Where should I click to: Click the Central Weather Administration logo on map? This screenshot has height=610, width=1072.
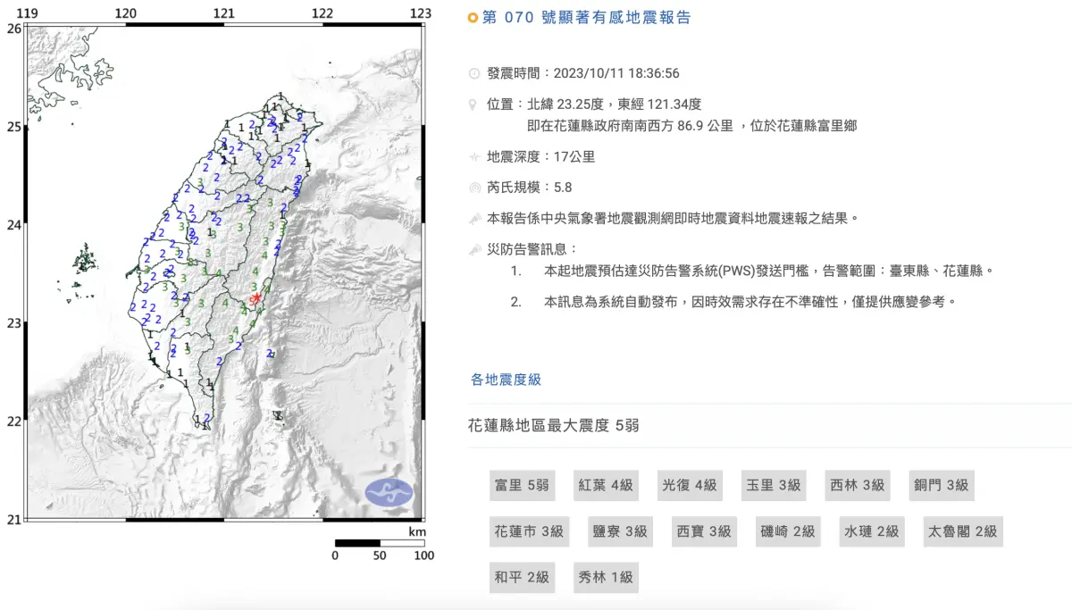(389, 492)
